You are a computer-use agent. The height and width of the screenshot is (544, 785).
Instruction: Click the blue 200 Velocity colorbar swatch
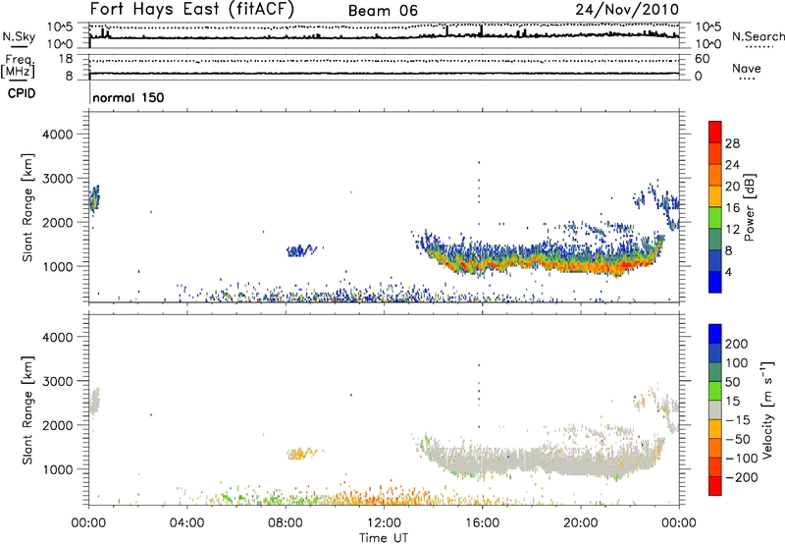(x=715, y=334)
